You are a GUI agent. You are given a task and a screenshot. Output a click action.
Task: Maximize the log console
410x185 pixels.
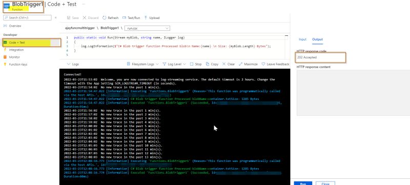pyautogui.click(x=248, y=64)
